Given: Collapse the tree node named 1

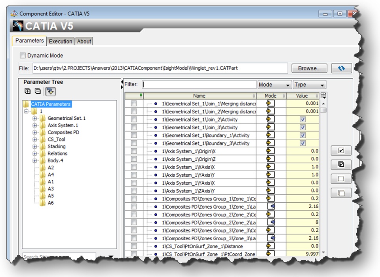Looking at the screenshot, I should click(27, 111).
